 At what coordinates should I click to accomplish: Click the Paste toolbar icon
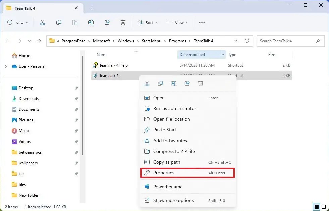pos(75,22)
